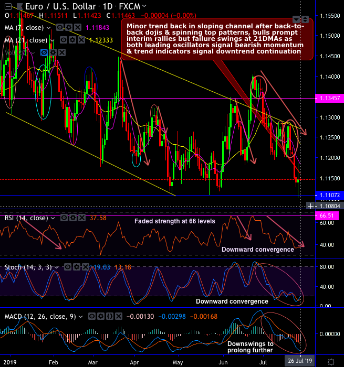Click RSI value 37.58
The width and height of the screenshot is (344, 367).
[98, 218]
